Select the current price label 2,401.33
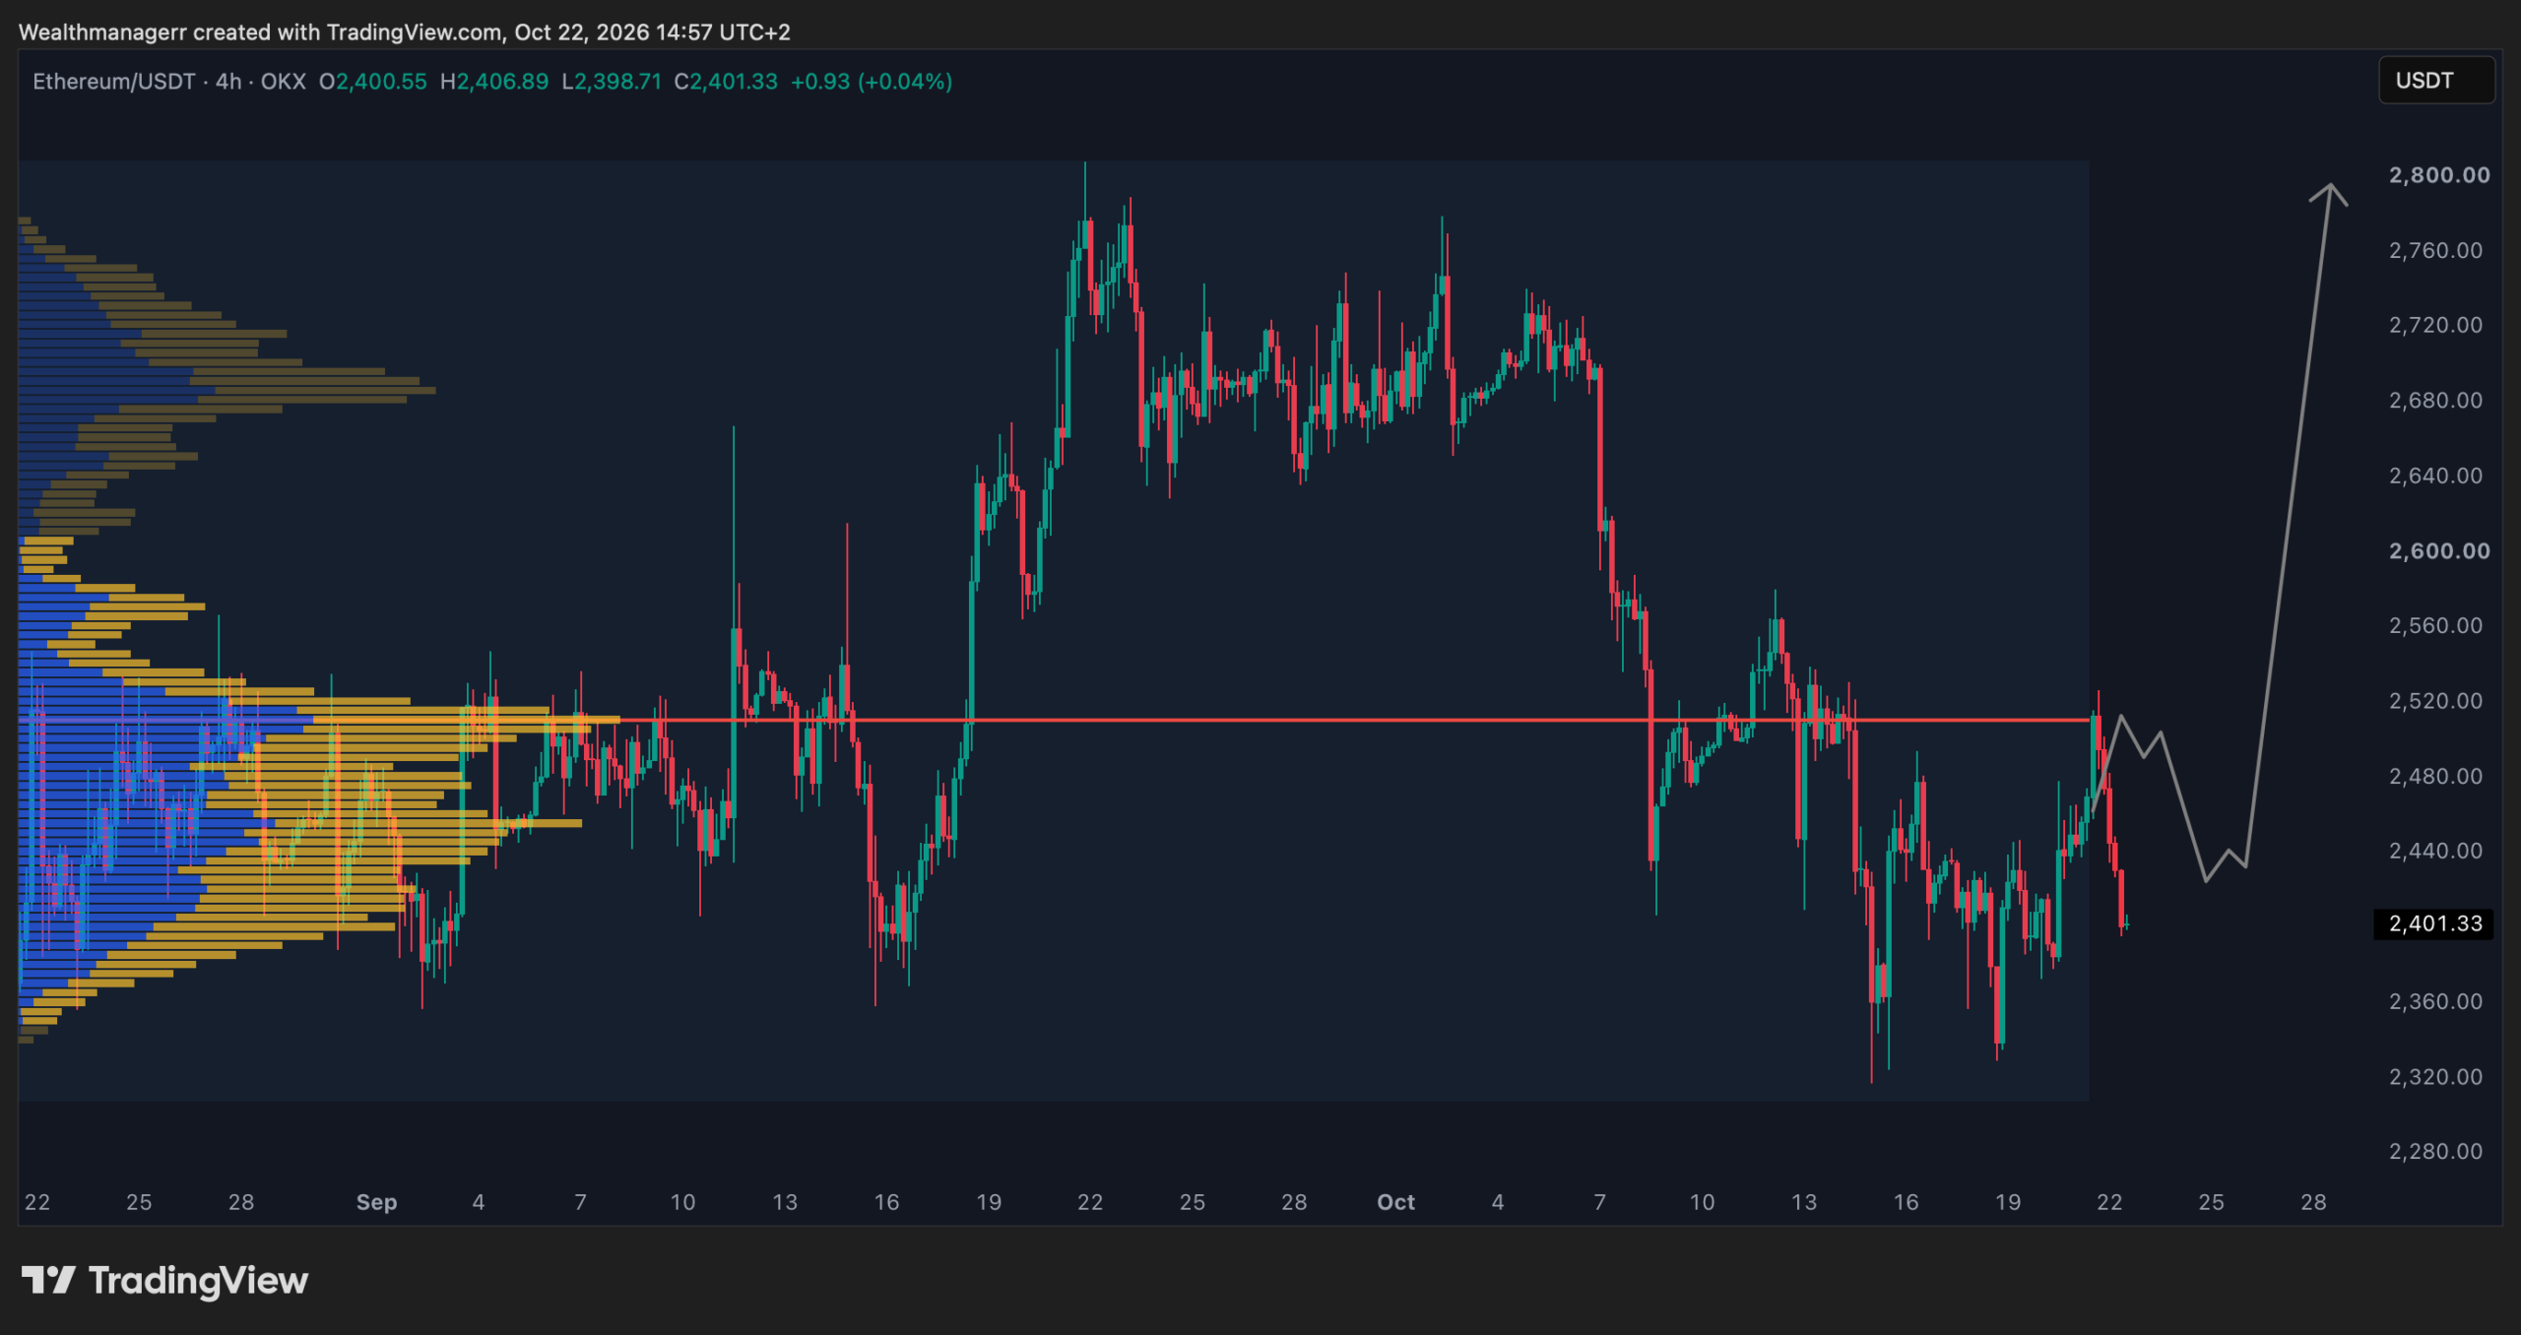2521x1335 pixels. tap(2434, 923)
